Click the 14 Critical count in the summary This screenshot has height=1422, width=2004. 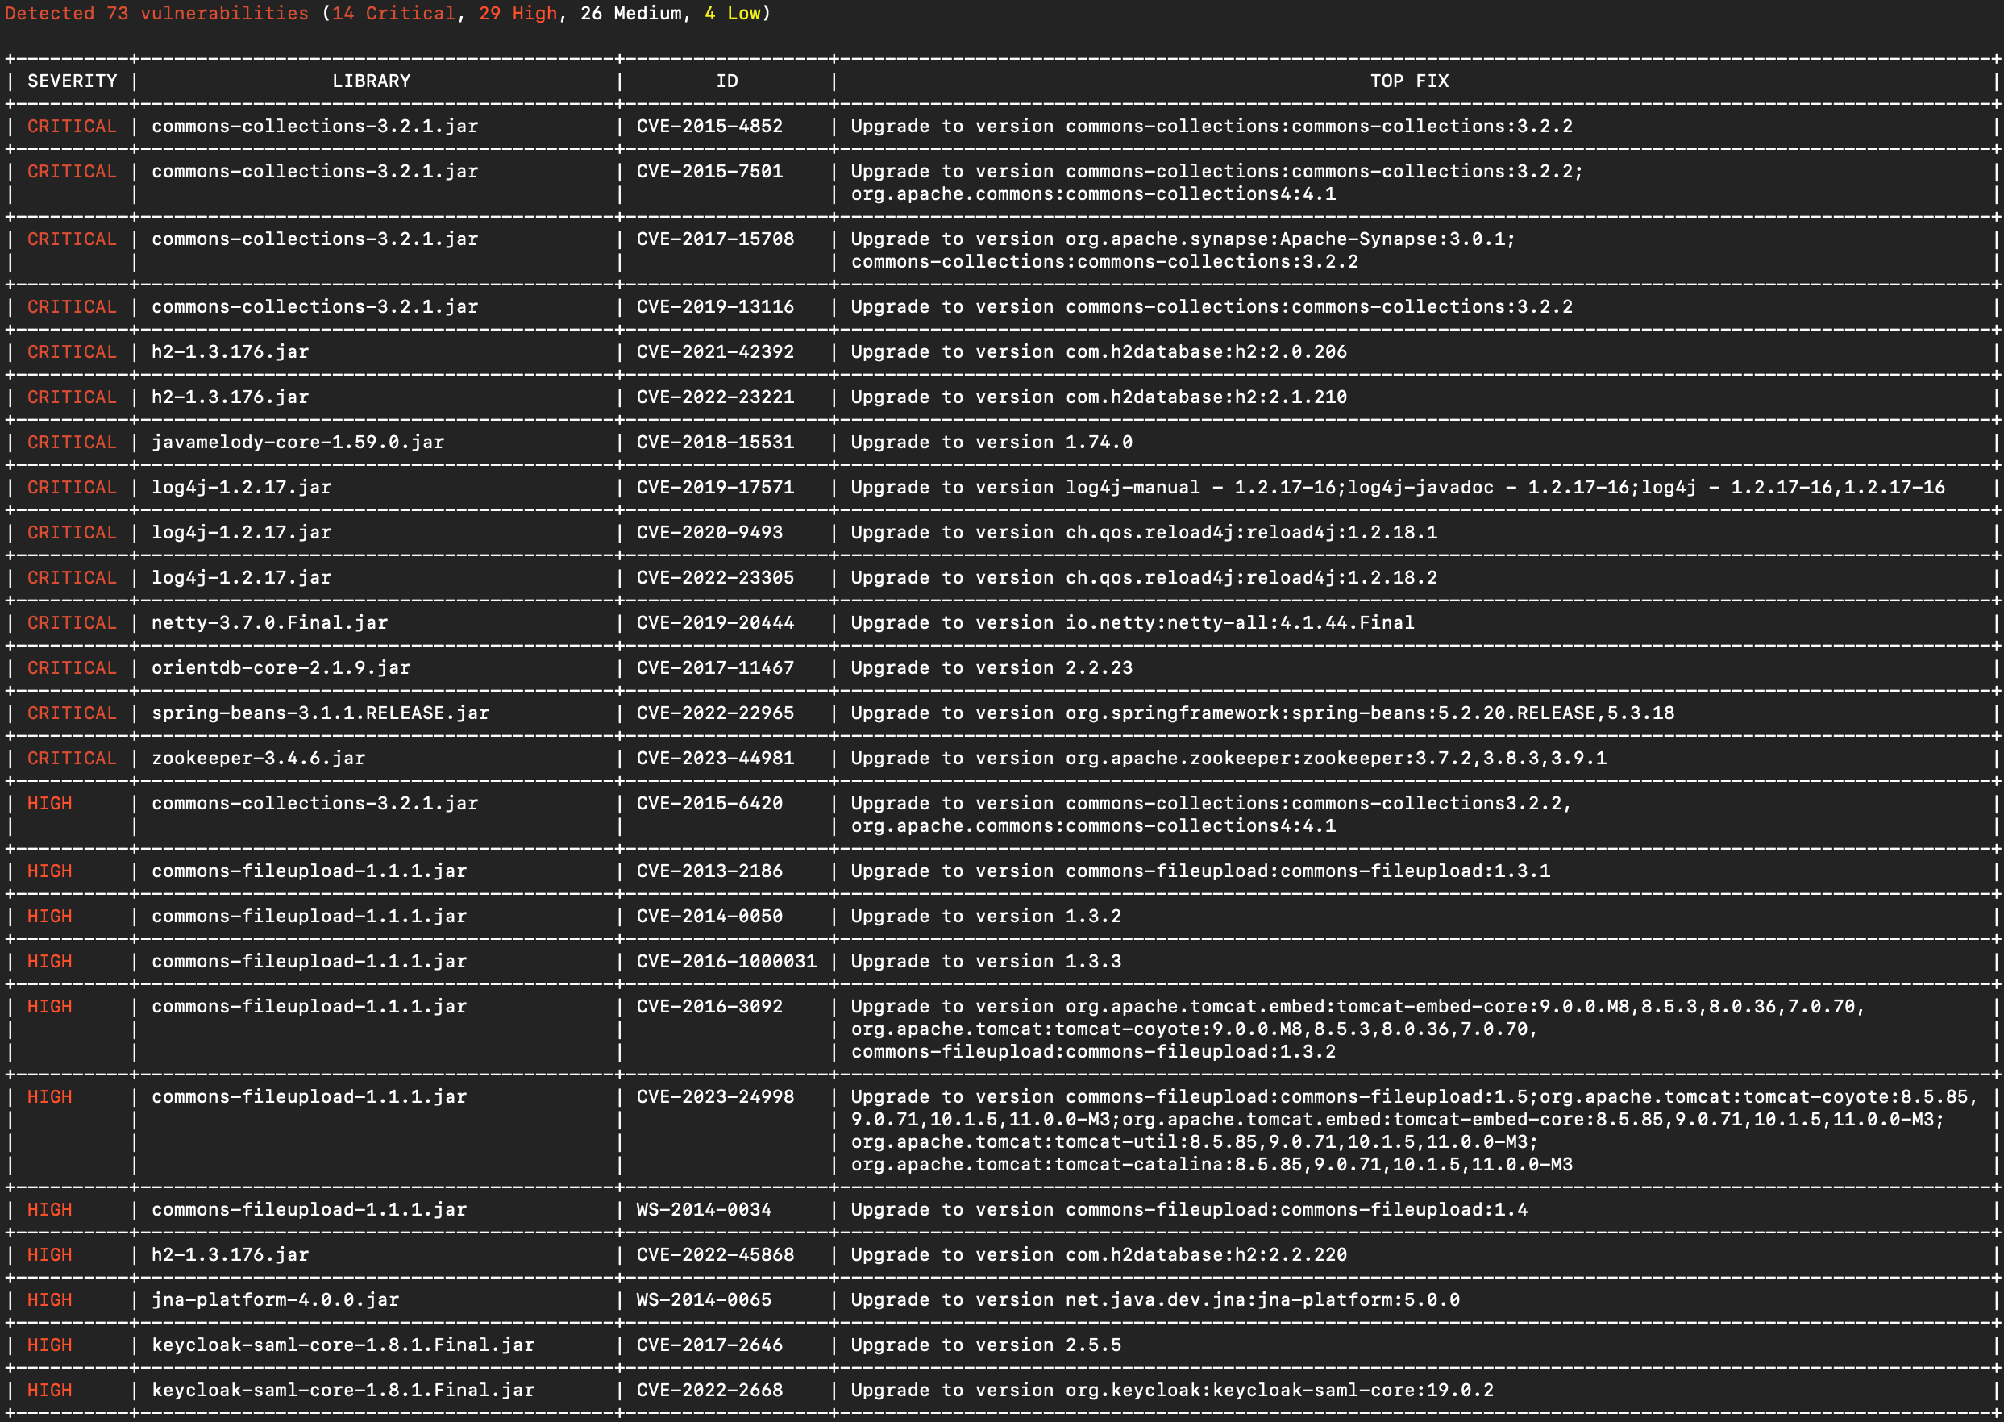393,14
